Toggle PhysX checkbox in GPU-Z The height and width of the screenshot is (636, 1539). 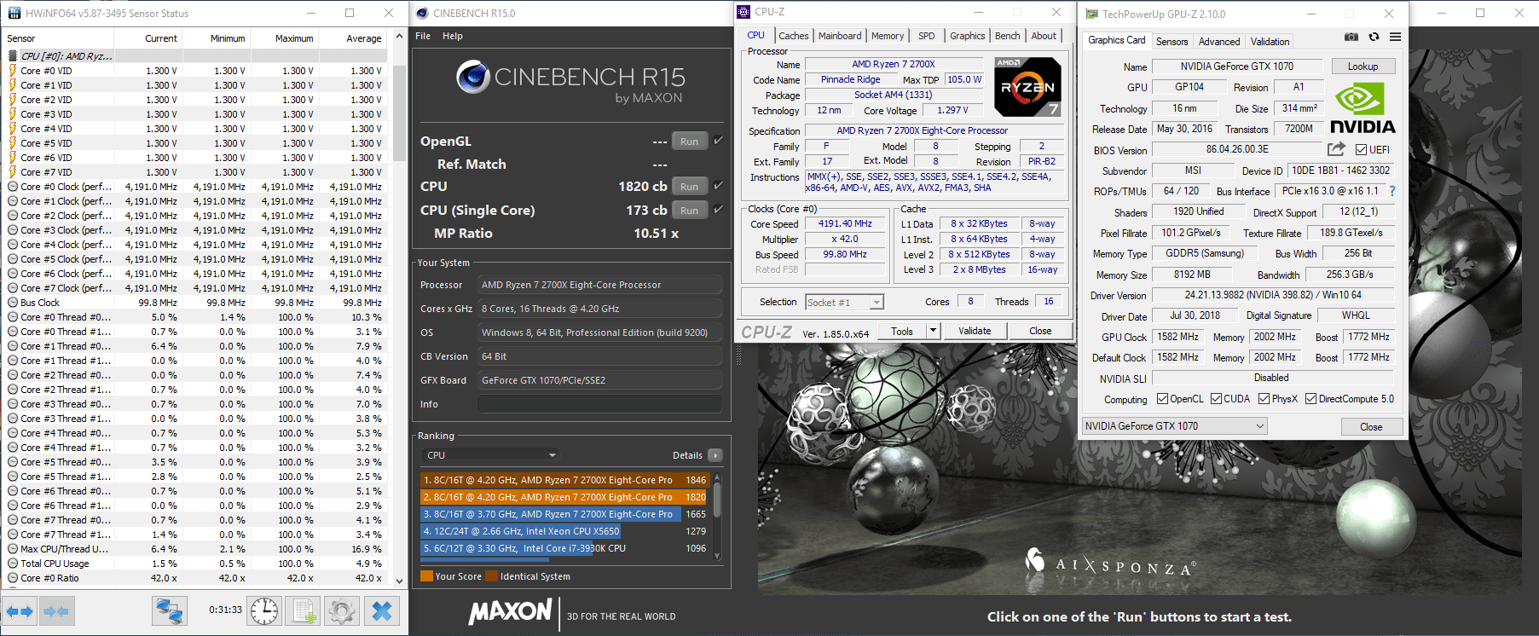tap(1264, 399)
